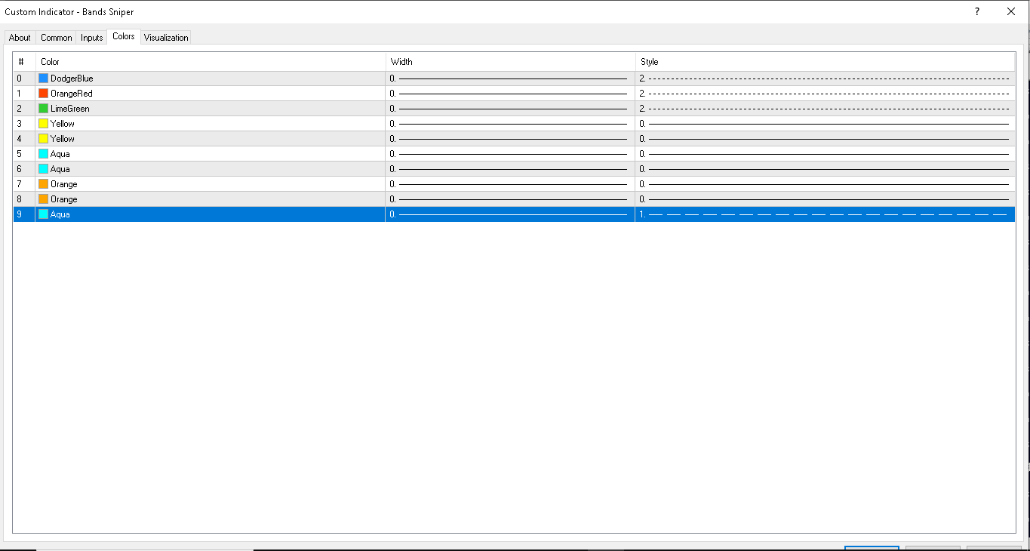Image resolution: width=1030 pixels, height=551 pixels.
Task: Click the Yellow swatch in row 3
Action: point(44,124)
